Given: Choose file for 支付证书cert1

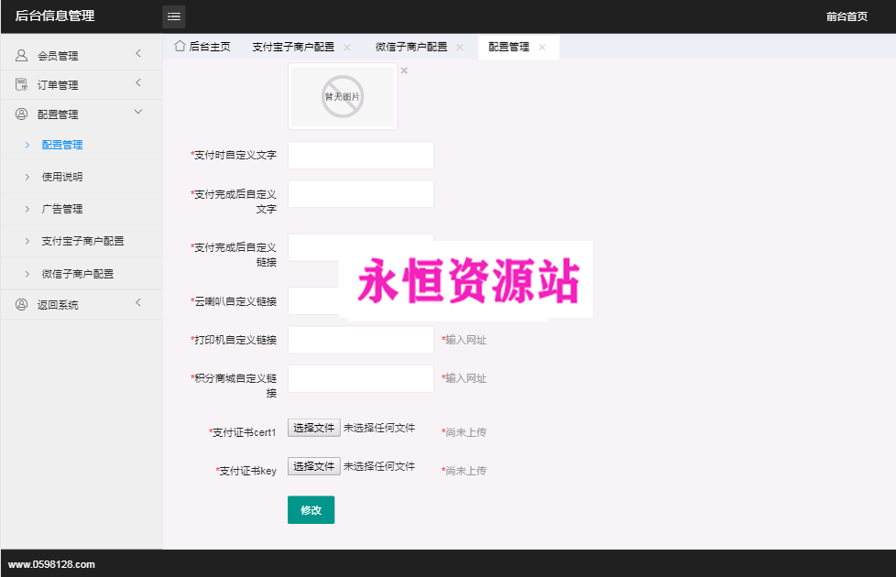Looking at the screenshot, I should click(x=314, y=428).
